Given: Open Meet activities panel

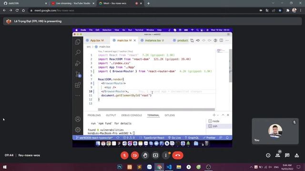Looking at the screenshot, I should pyautogui.click(x=296, y=155).
